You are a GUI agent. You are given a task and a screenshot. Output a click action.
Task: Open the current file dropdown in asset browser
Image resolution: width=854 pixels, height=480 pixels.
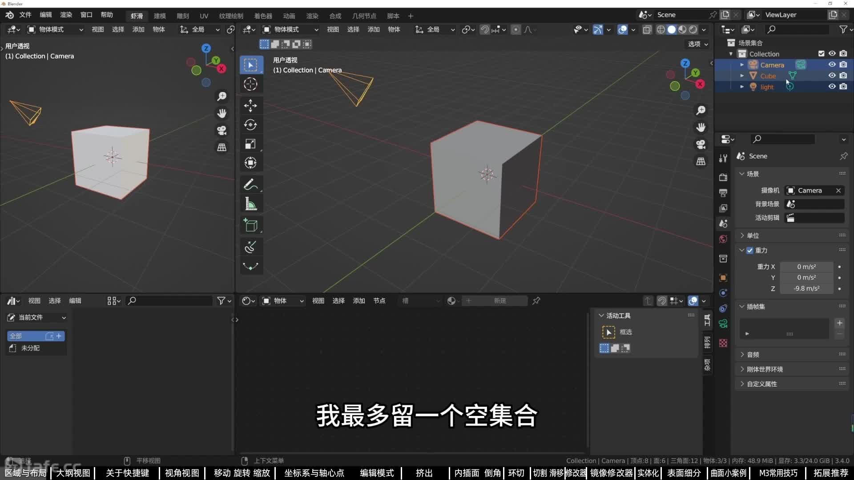(36, 317)
